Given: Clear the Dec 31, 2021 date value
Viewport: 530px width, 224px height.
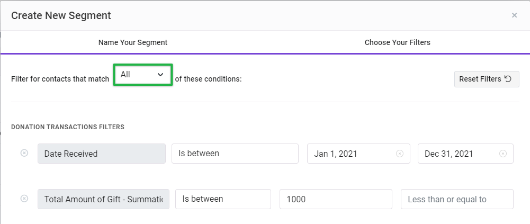Looking at the screenshot, I should click(503, 154).
